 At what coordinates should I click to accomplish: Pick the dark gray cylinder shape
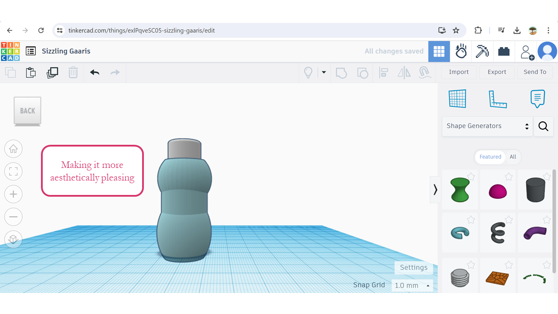535,190
